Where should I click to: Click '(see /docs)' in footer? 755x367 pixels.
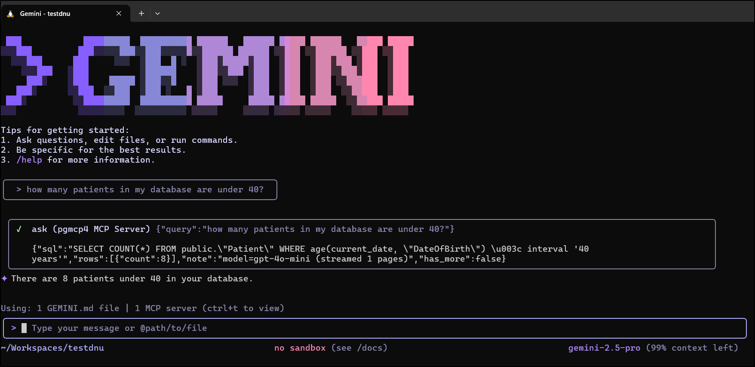(x=359, y=348)
